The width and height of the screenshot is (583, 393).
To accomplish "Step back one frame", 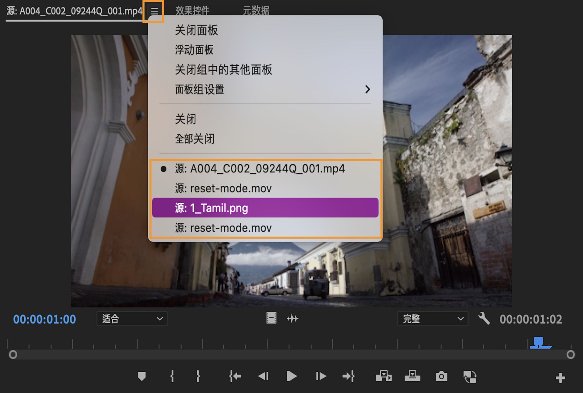I will 263,377.
